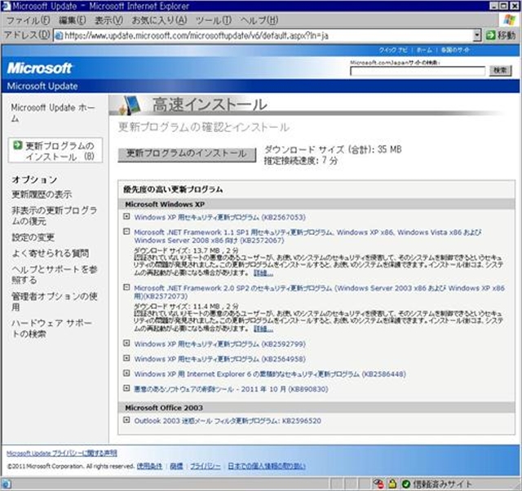Click the 高速インストール header illustration icon
The width and height of the screenshot is (522, 491).
point(130,104)
